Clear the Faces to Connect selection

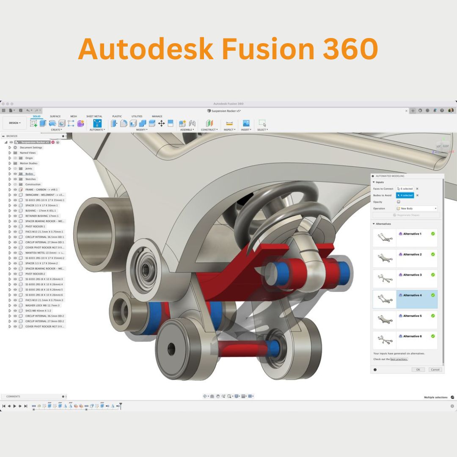(417, 189)
